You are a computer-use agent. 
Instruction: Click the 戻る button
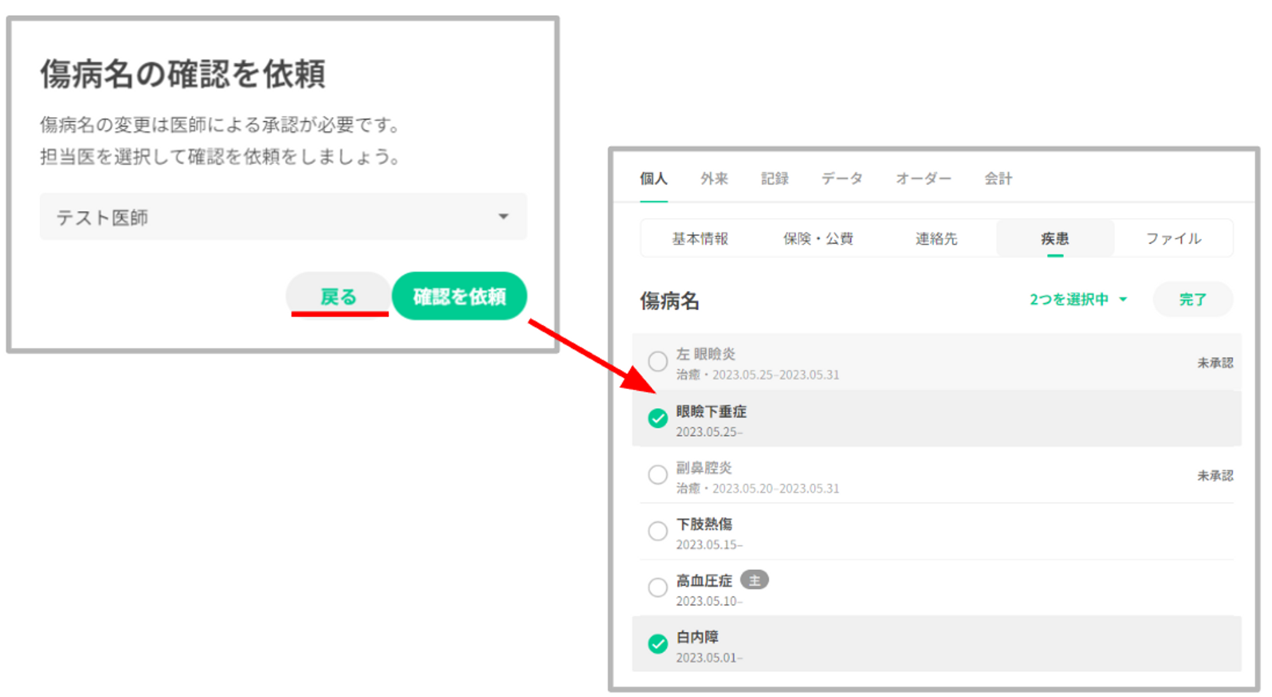[338, 296]
